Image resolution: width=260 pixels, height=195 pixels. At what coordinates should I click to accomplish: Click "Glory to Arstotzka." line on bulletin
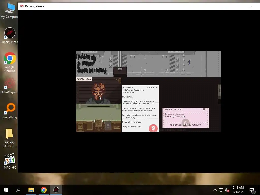132,126
